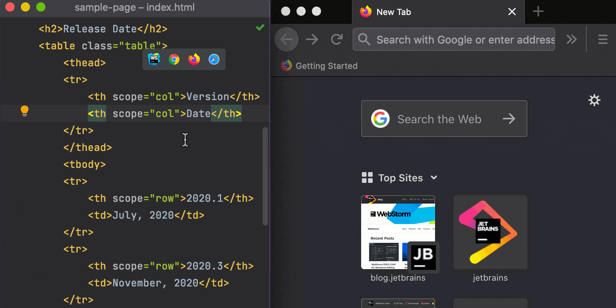Click the editor vertical scrollbar

265,176
